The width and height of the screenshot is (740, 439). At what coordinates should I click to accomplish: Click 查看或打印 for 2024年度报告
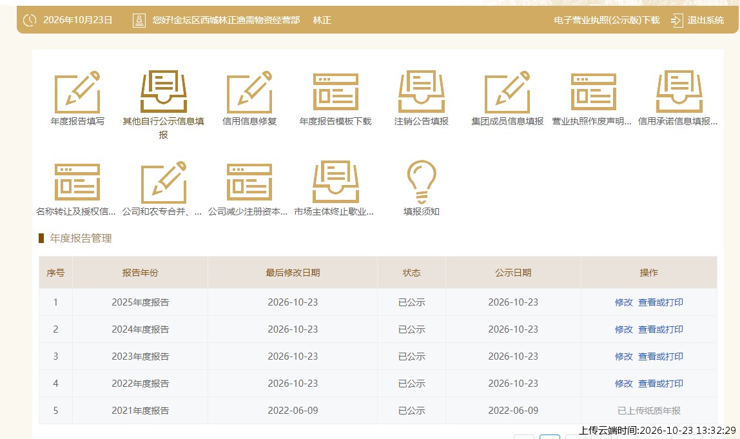tap(661, 329)
